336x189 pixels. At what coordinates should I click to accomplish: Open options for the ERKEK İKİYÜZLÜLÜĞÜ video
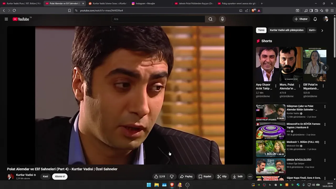[325, 160]
